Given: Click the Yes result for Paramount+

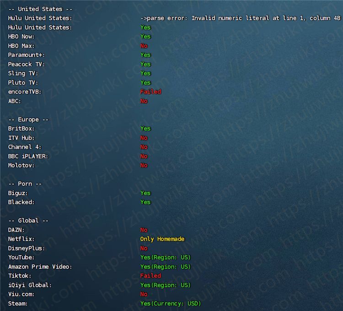Looking at the screenshot, I should [145, 55].
